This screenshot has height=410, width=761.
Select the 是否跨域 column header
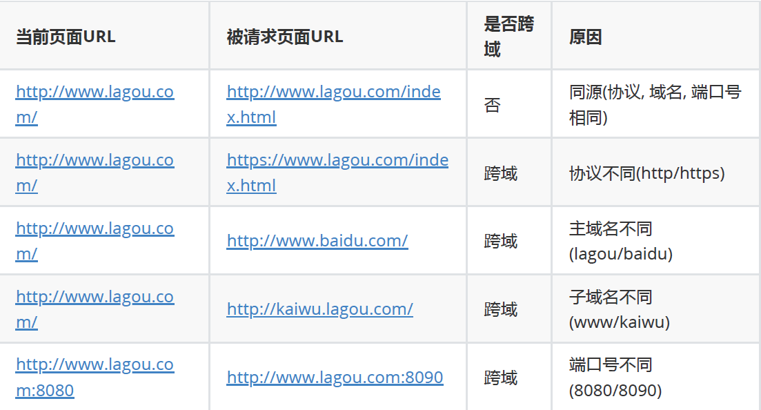508,37
